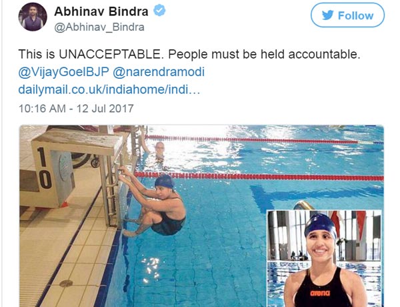Follow Abhinav Bindra's account

(347, 15)
